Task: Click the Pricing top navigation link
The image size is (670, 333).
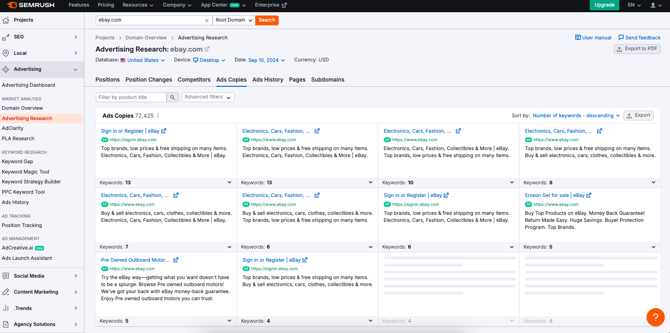Action: (x=106, y=5)
